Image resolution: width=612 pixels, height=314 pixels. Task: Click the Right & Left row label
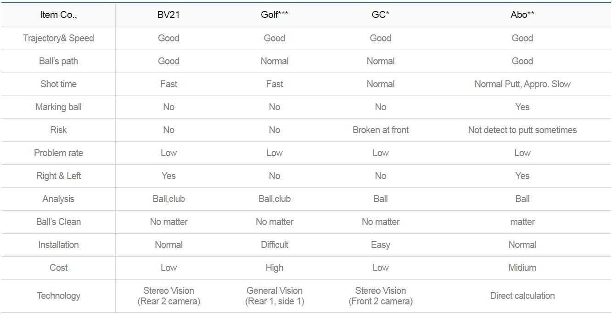tap(58, 176)
